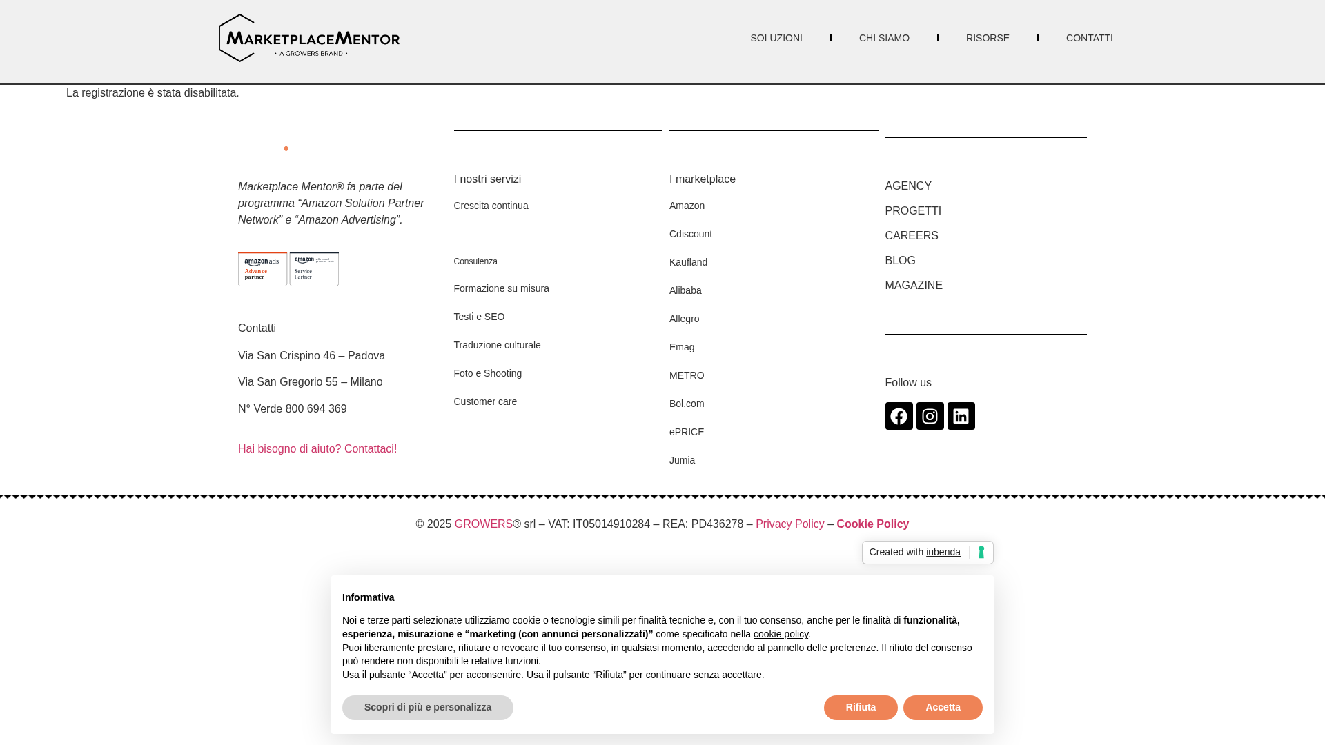
Task: Click the Via San Gregorio 55 – Milano address
Action: 310,382
